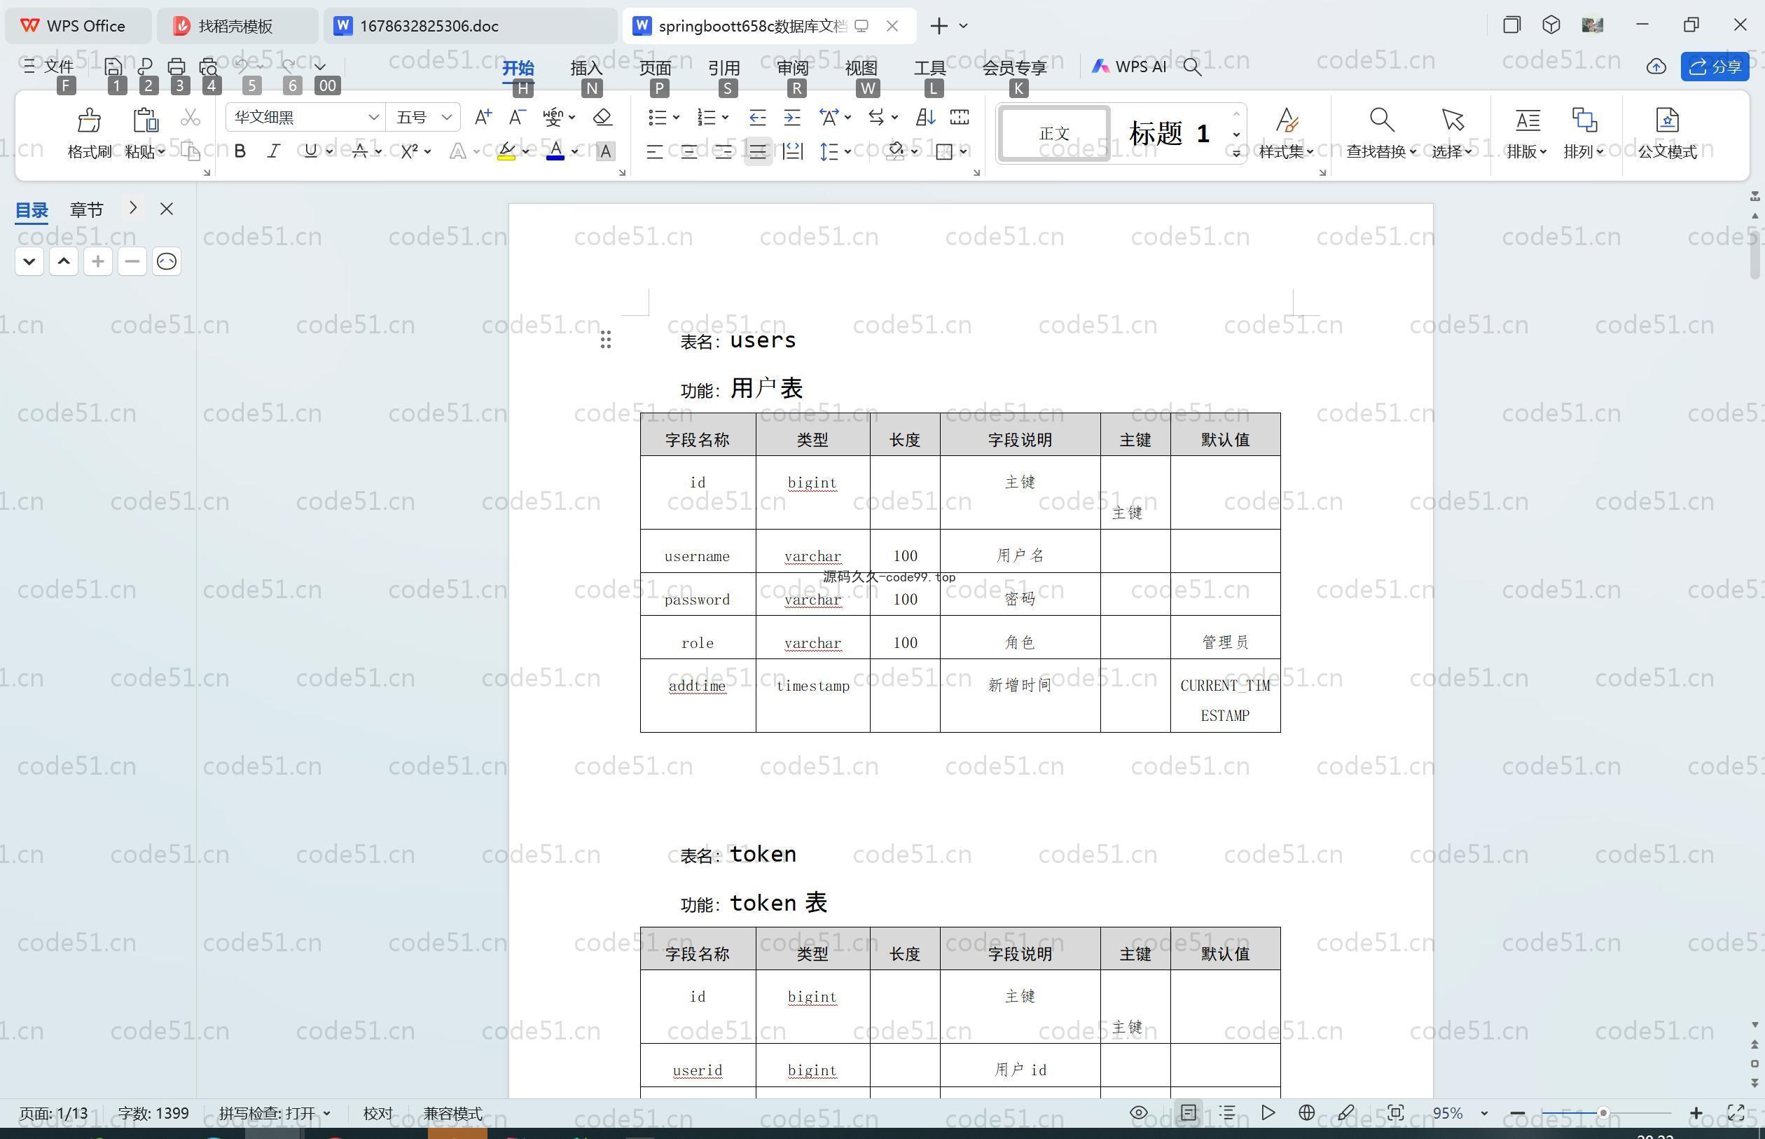Click the font color A button
This screenshot has height=1139, width=1765.
(555, 151)
